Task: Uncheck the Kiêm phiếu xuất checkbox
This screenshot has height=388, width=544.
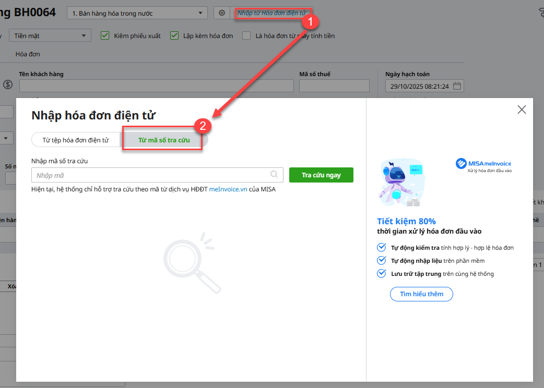Action: click(x=104, y=36)
